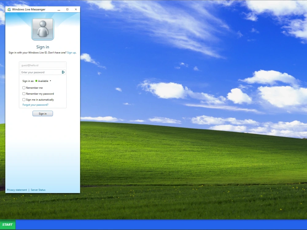Enable Remember my password checkbox
Viewport: 307px width, 230px height.
(x=24, y=94)
